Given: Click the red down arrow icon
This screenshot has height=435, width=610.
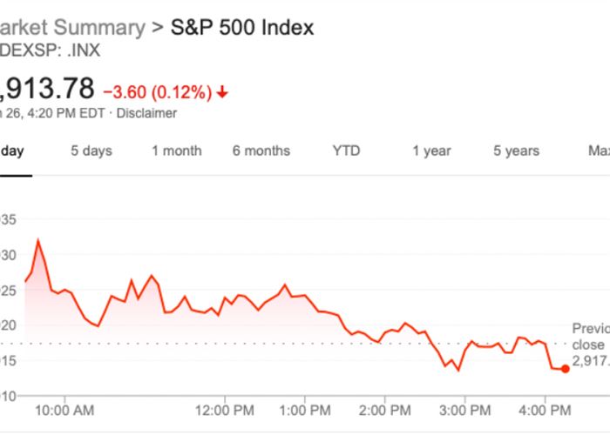Looking at the screenshot, I should tap(223, 91).
